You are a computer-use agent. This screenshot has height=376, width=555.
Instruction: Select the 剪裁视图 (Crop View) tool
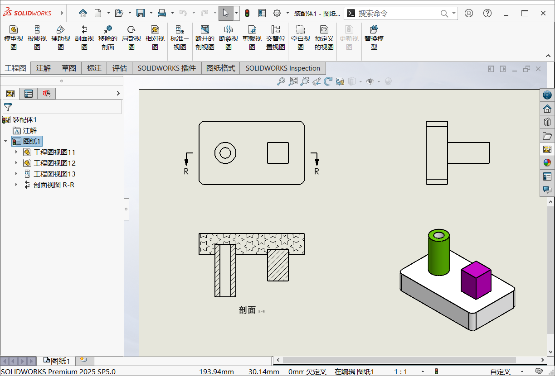pyautogui.click(x=252, y=38)
